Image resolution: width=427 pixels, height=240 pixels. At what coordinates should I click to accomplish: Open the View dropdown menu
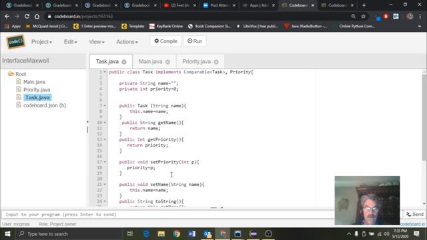coord(96,41)
